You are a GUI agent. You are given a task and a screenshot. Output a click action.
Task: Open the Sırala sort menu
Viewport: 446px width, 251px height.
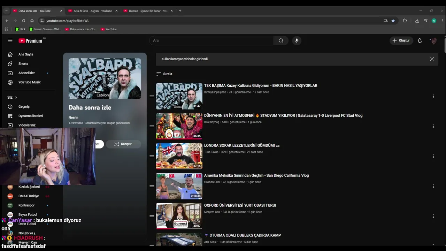click(164, 74)
